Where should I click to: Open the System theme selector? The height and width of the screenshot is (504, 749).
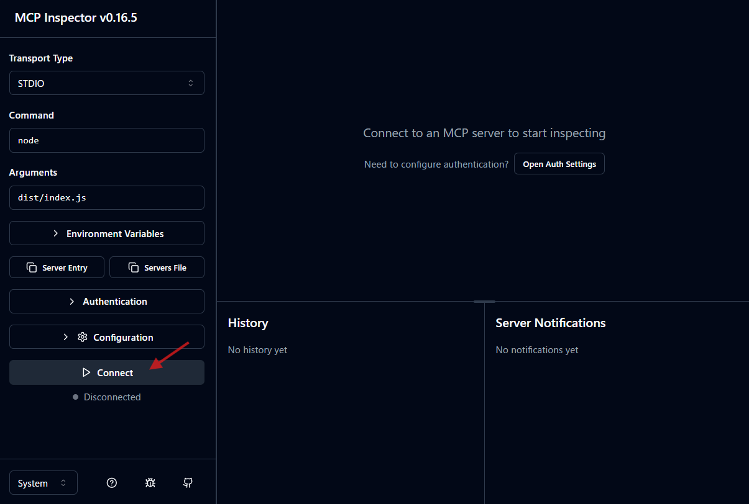[44, 483]
